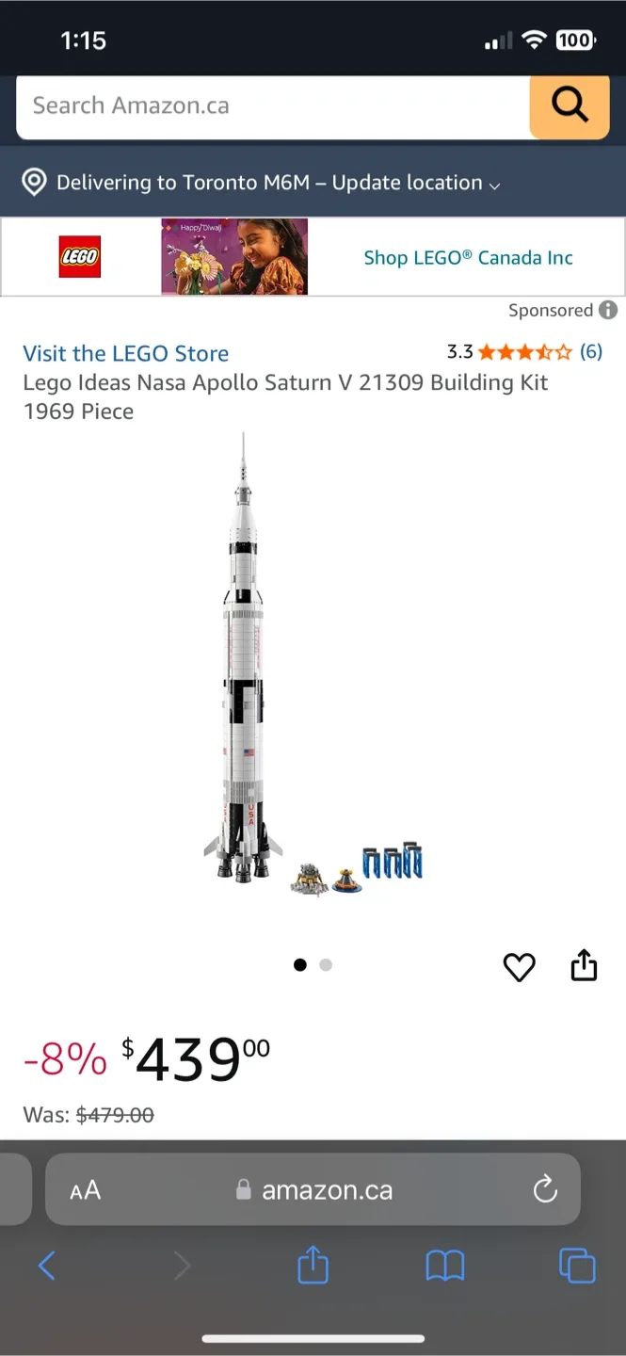
Task: Go back using Safari back arrow
Action: pyautogui.click(x=46, y=1266)
